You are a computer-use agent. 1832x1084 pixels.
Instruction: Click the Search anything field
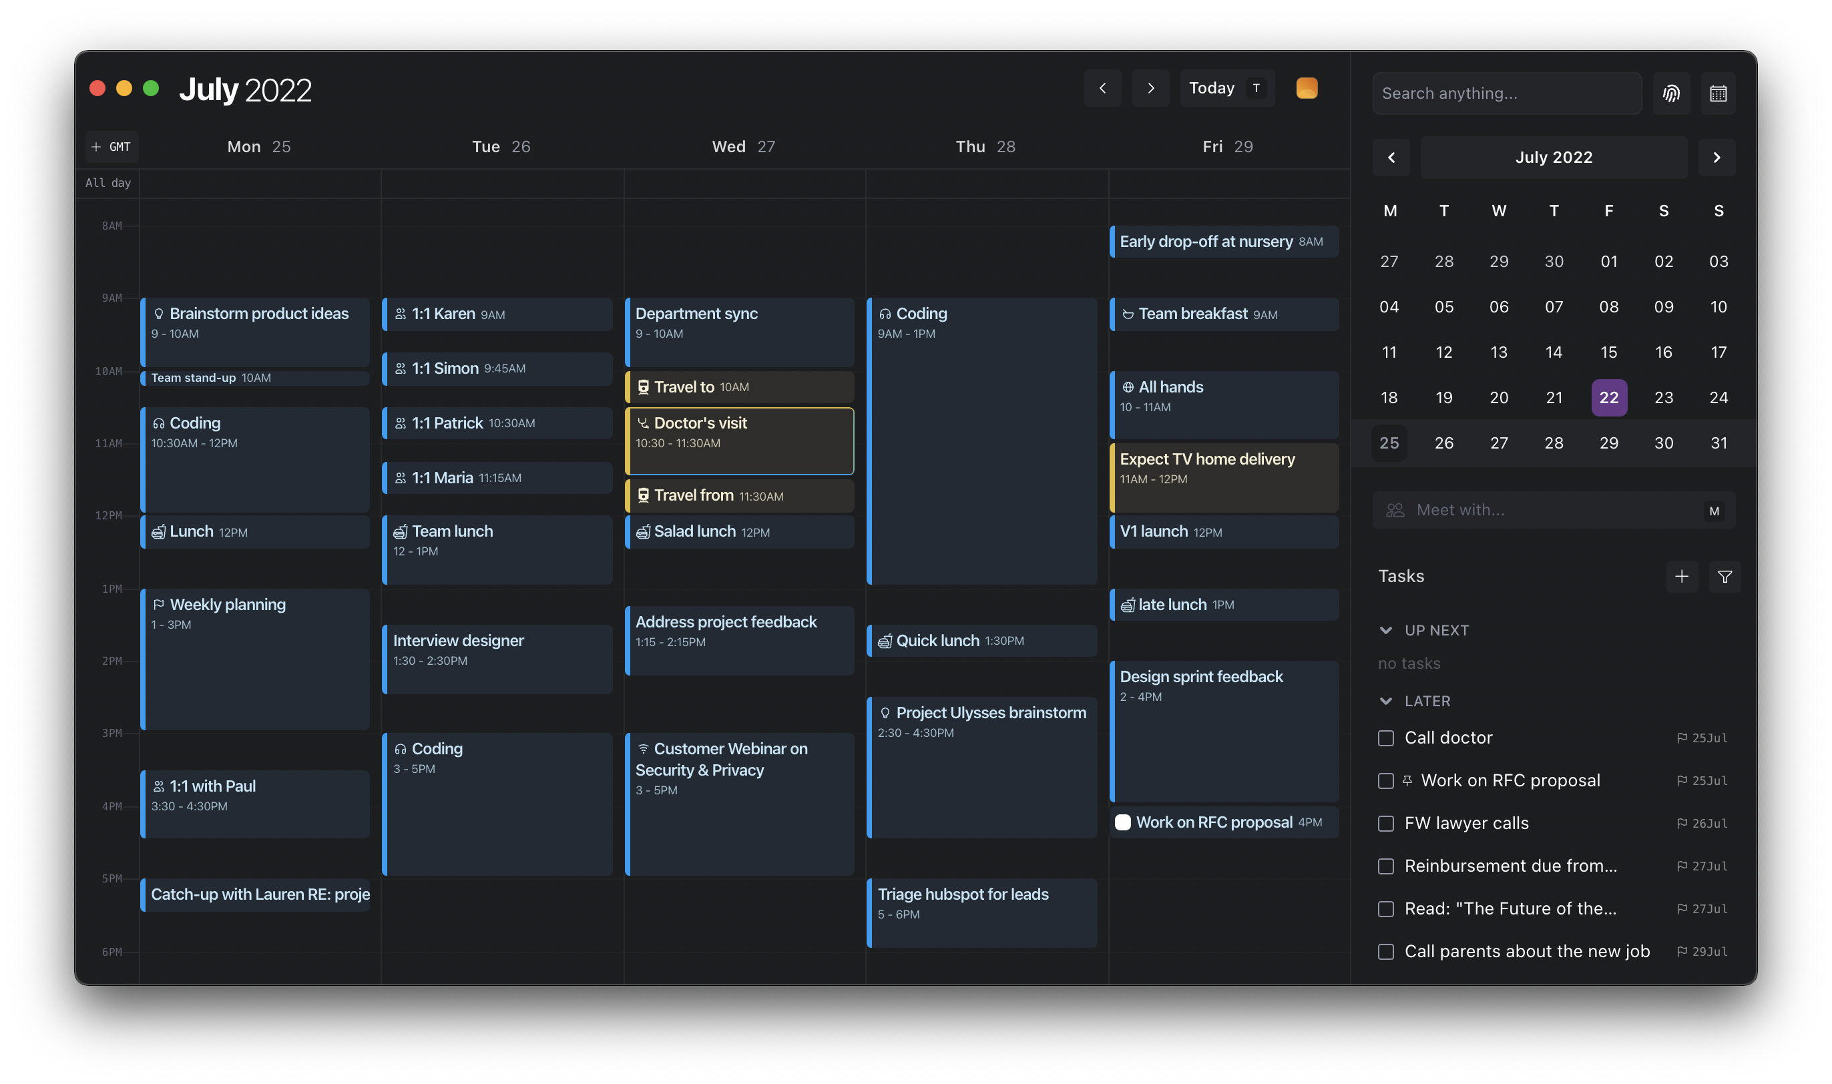tap(1506, 93)
